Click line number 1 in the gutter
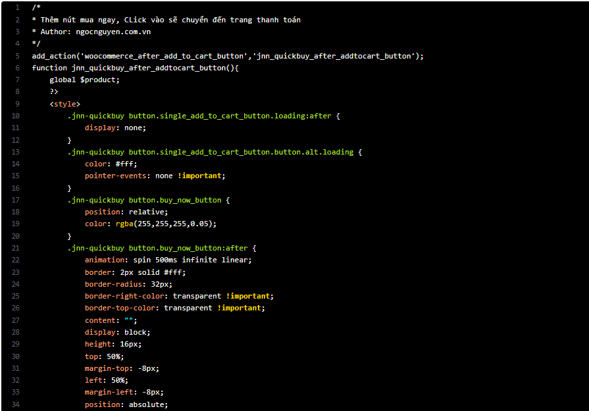Image resolution: width=589 pixels, height=411 pixels. coord(17,7)
